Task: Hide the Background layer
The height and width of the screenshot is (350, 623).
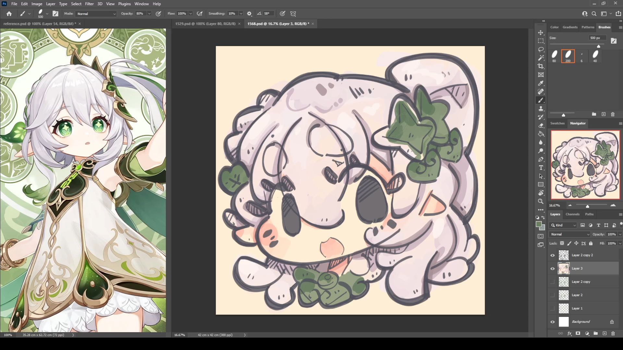Action: point(553,322)
